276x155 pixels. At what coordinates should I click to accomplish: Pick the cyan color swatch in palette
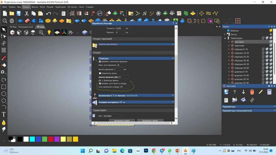pos(32,139)
